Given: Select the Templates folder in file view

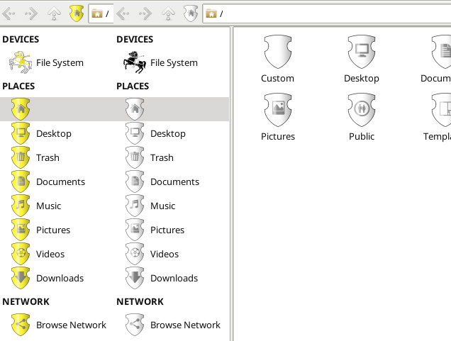Looking at the screenshot, I should tap(437, 117).
